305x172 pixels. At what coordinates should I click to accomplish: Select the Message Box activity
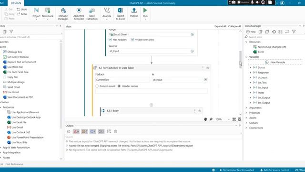tap(12, 52)
